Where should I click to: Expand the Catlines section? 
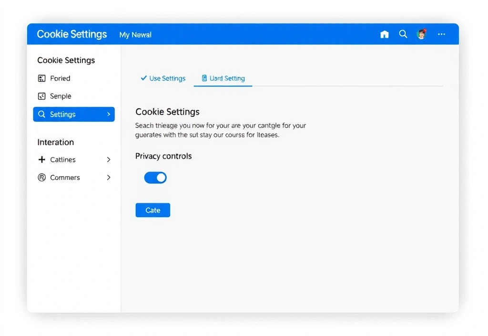tap(109, 159)
